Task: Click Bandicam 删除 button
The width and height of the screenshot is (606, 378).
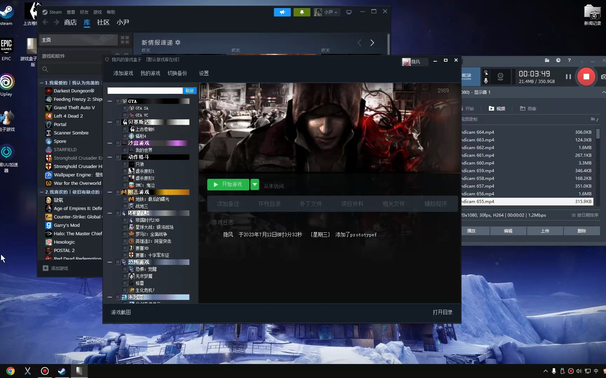Action: click(582, 231)
